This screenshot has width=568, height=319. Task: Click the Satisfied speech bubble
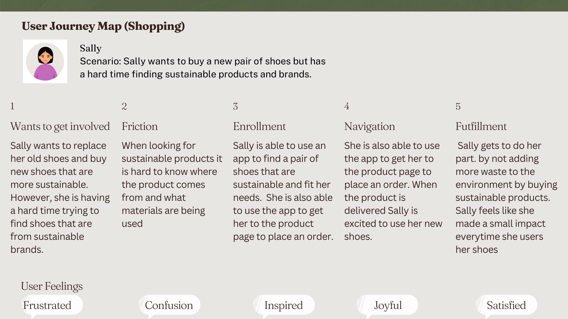(x=506, y=305)
